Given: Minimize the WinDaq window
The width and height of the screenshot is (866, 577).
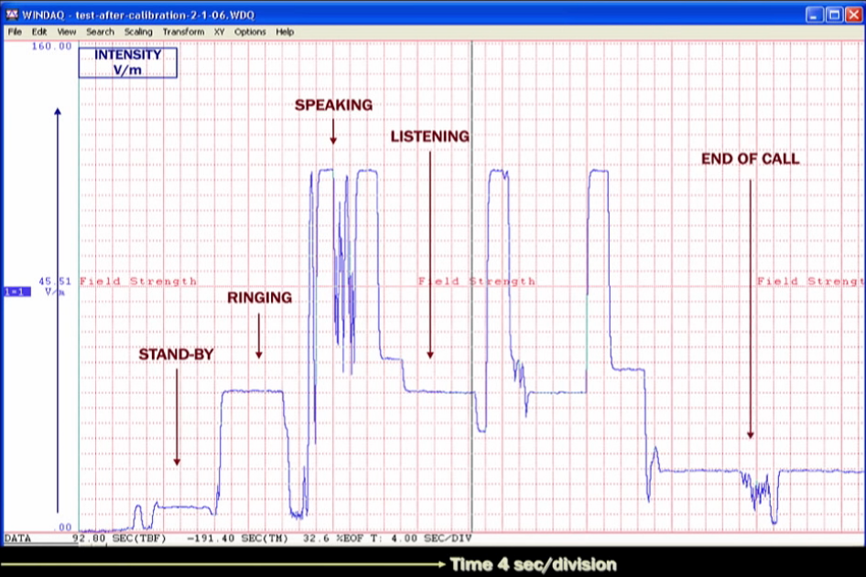Looking at the screenshot, I should (814, 15).
